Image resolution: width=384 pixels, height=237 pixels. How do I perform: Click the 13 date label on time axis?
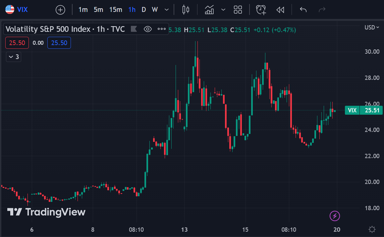185,230
